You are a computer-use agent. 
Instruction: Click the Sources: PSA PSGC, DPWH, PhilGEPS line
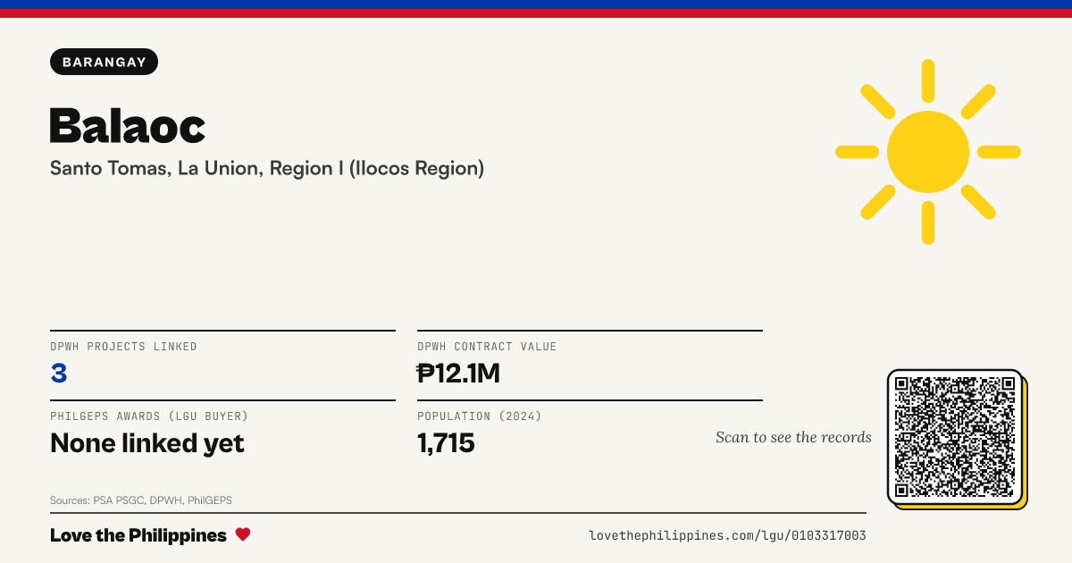pos(141,500)
